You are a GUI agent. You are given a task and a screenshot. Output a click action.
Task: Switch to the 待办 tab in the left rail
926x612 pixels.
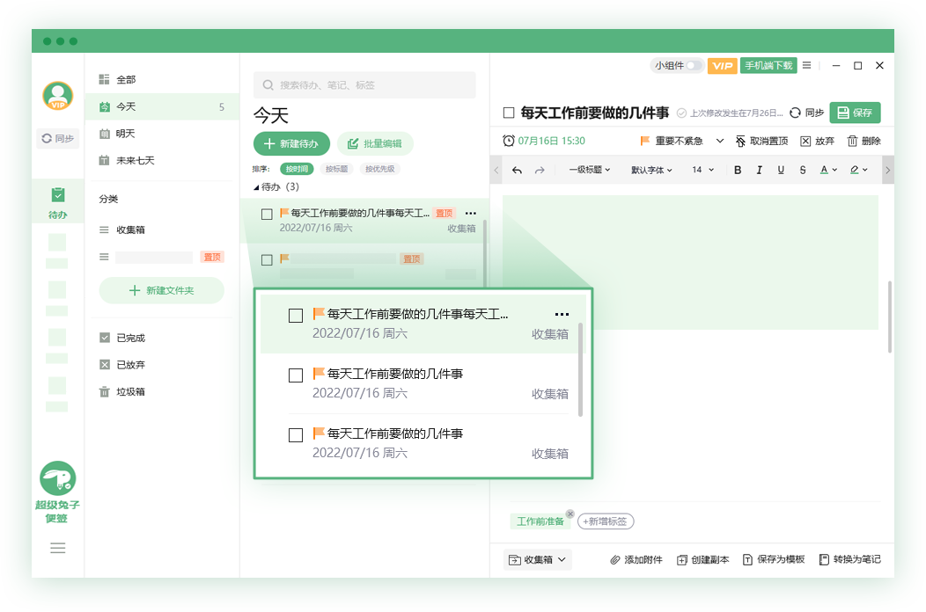(58, 202)
